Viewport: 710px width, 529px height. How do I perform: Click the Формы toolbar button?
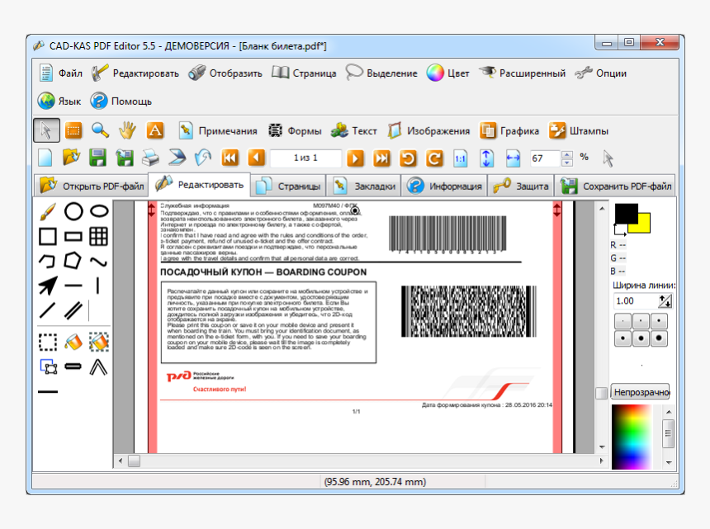coord(295,131)
